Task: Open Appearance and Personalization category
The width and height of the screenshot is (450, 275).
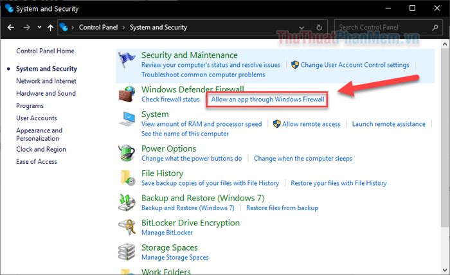Action: tap(39, 134)
